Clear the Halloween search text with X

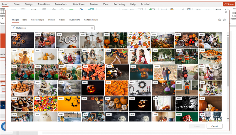pyautogui.click(x=92, y=28)
